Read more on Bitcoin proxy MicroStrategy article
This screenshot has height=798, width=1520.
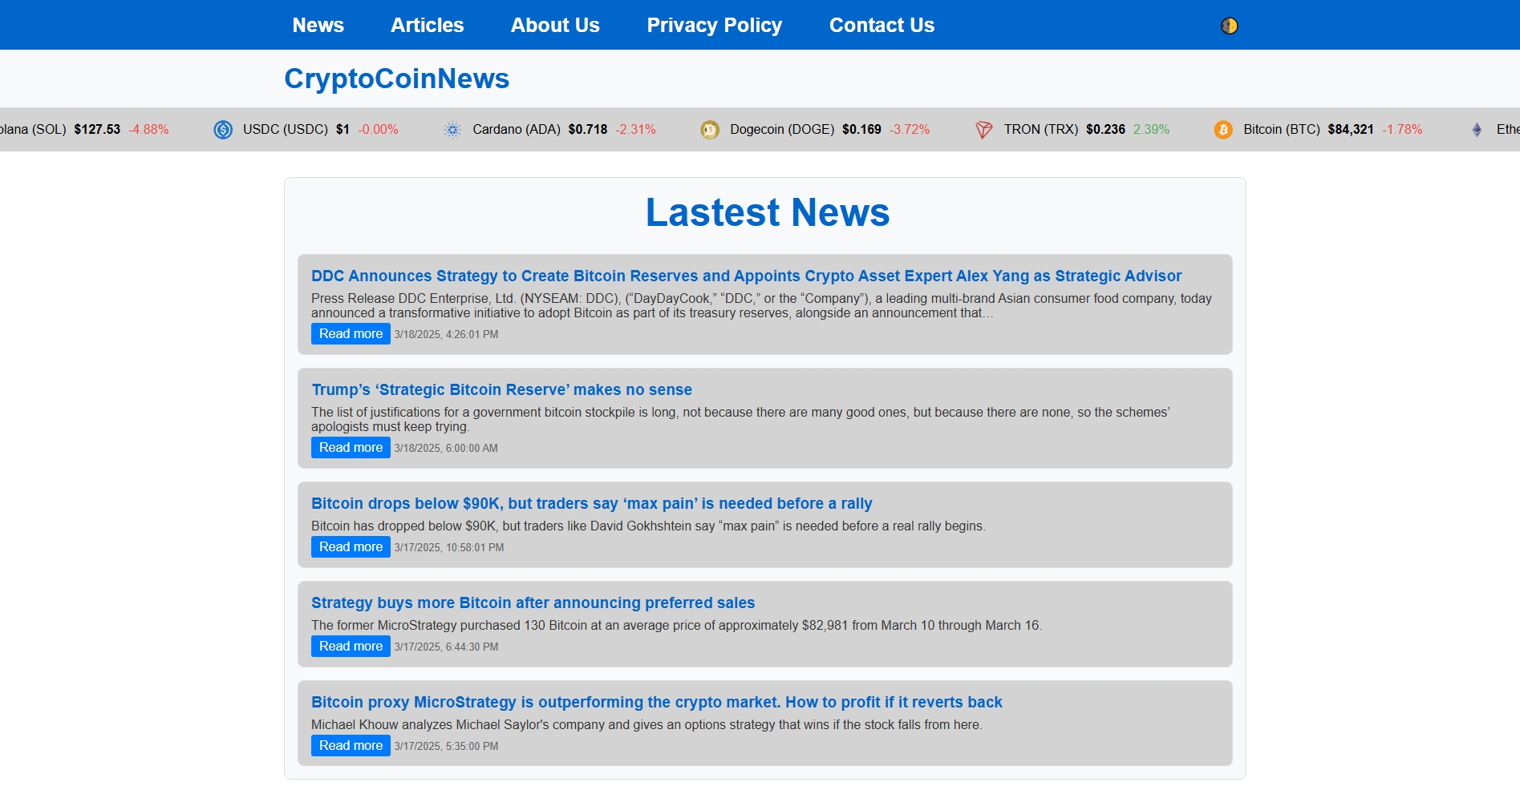351,746
